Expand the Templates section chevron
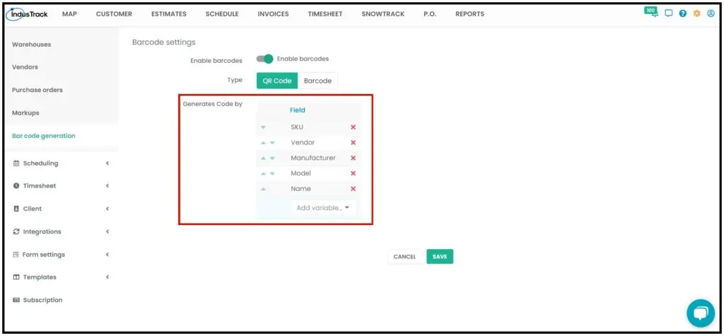Screen dimensions: 724x336 (x=107, y=277)
